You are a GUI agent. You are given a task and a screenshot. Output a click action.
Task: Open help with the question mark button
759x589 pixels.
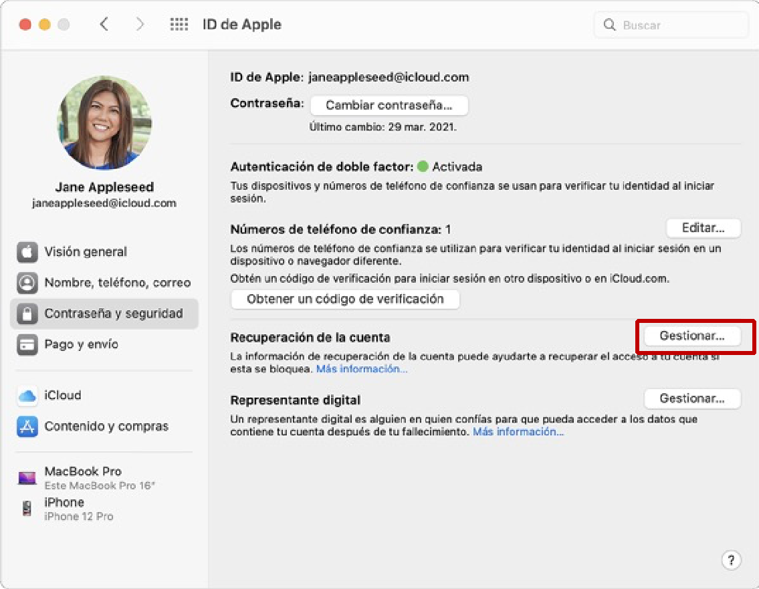pyautogui.click(x=731, y=560)
